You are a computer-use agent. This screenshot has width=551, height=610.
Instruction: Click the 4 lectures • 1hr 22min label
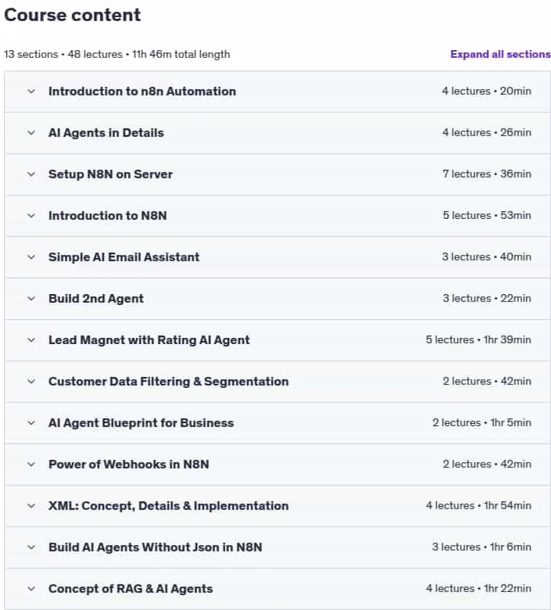[478, 589]
